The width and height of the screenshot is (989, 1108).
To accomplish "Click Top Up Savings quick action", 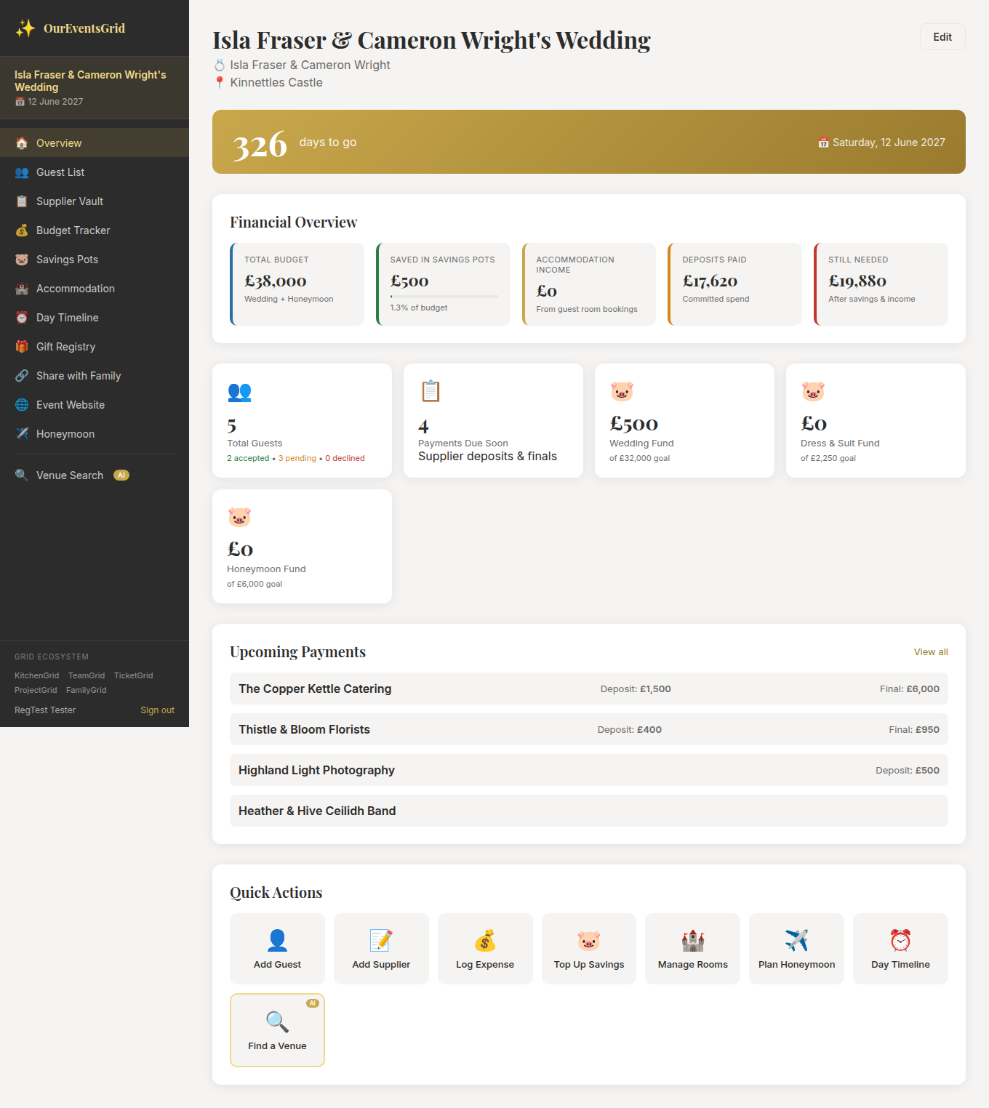I will click(x=589, y=949).
